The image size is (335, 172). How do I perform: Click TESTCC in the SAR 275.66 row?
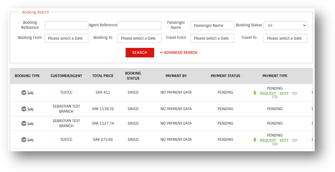[66, 140]
